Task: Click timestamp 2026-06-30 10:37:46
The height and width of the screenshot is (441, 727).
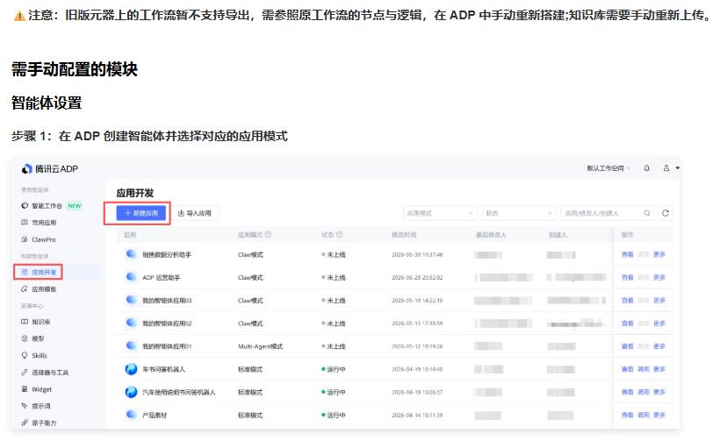Action: coord(417,254)
